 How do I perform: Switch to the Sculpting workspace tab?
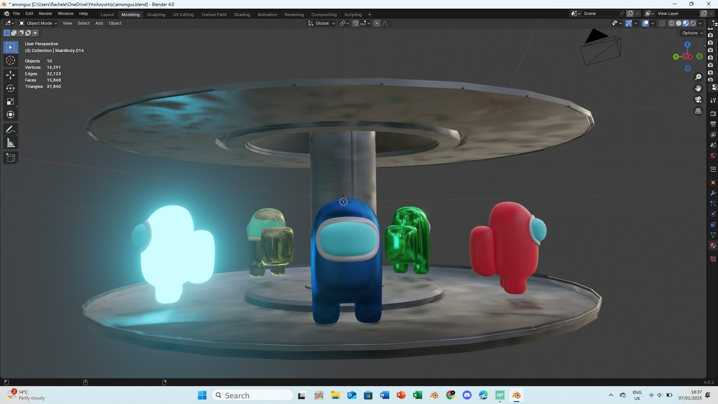(156, 15)
